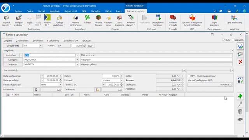Click the Dokument button
This screenshot has width=249, height=140.
click(x=12, y=46)
